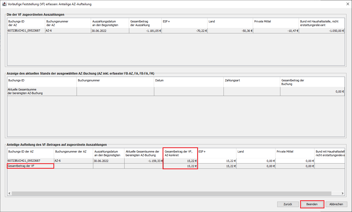
Task: Click the application icon in the title bar
Action: pos(4,4)
